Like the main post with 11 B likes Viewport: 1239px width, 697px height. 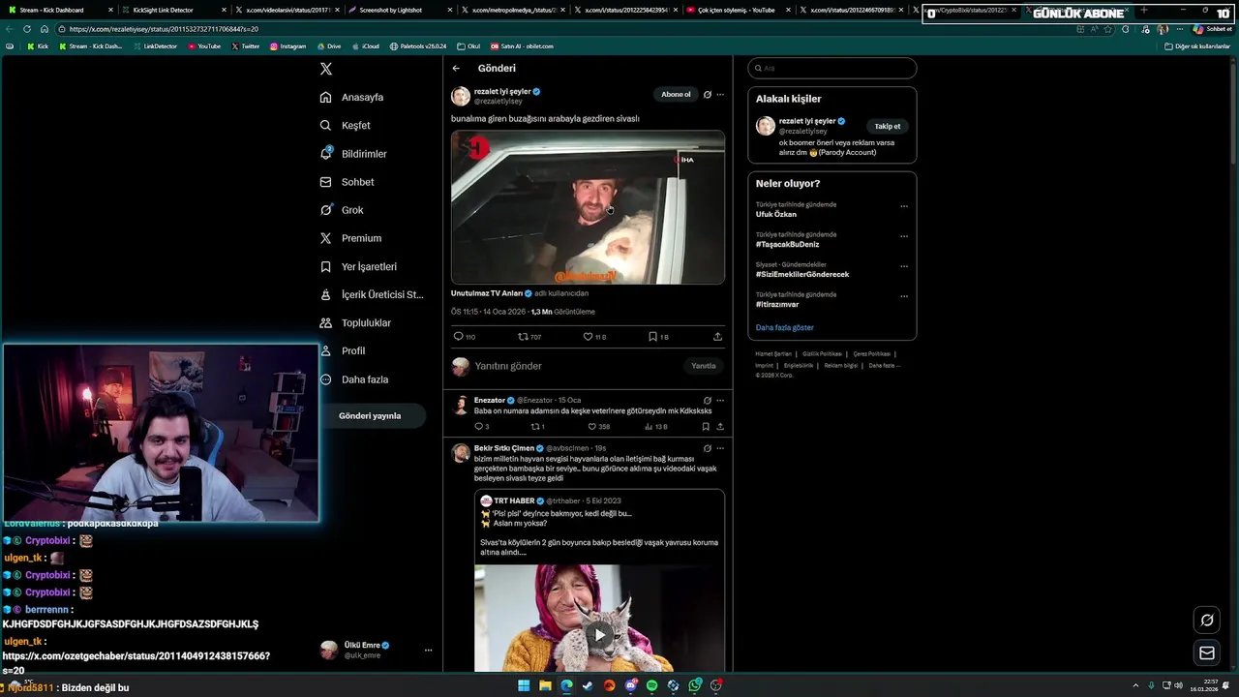(x=588, y=337)
